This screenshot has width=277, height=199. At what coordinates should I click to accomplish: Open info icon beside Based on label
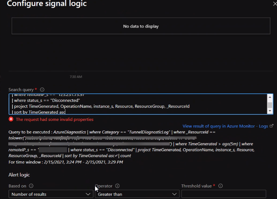(x=31, y=186)
